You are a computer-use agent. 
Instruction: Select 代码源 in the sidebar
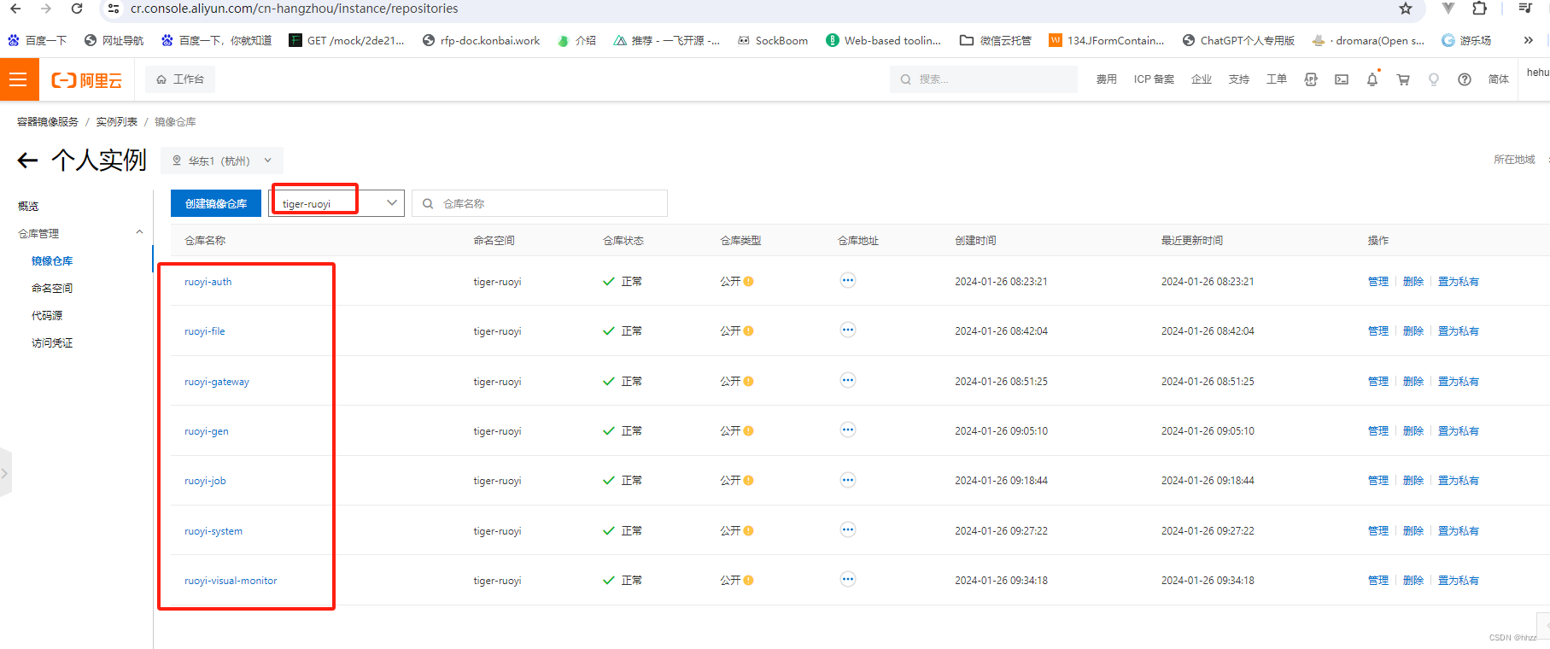pyautogui.click(x=47, y=315)
